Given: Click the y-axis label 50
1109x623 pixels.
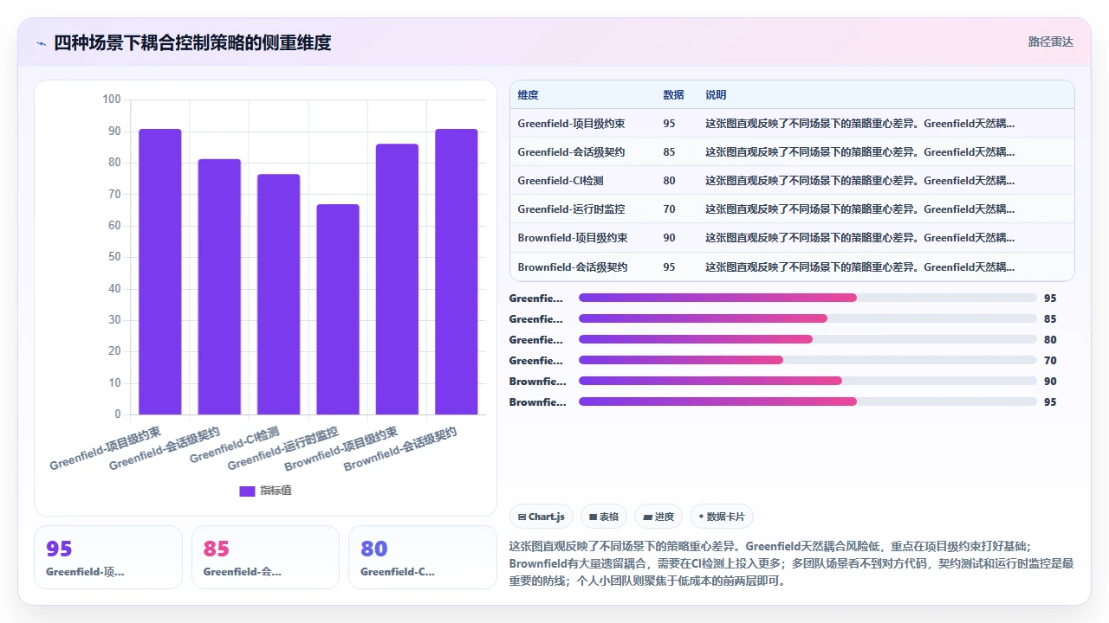Looking at the screenshot, I should point(114,257).
